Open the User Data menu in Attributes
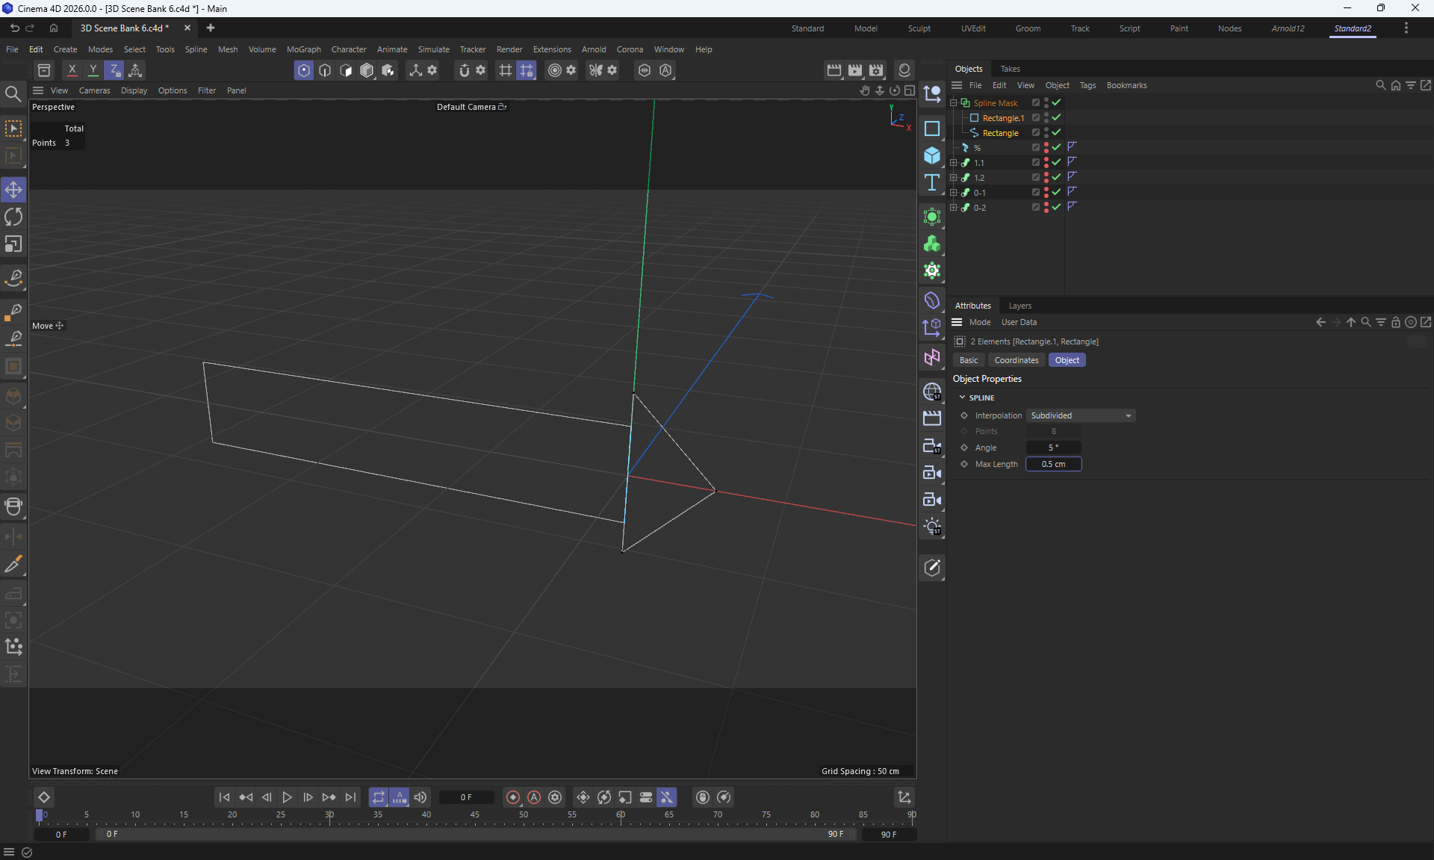This screenshot has height=860, width=1434. point(1019,322)
